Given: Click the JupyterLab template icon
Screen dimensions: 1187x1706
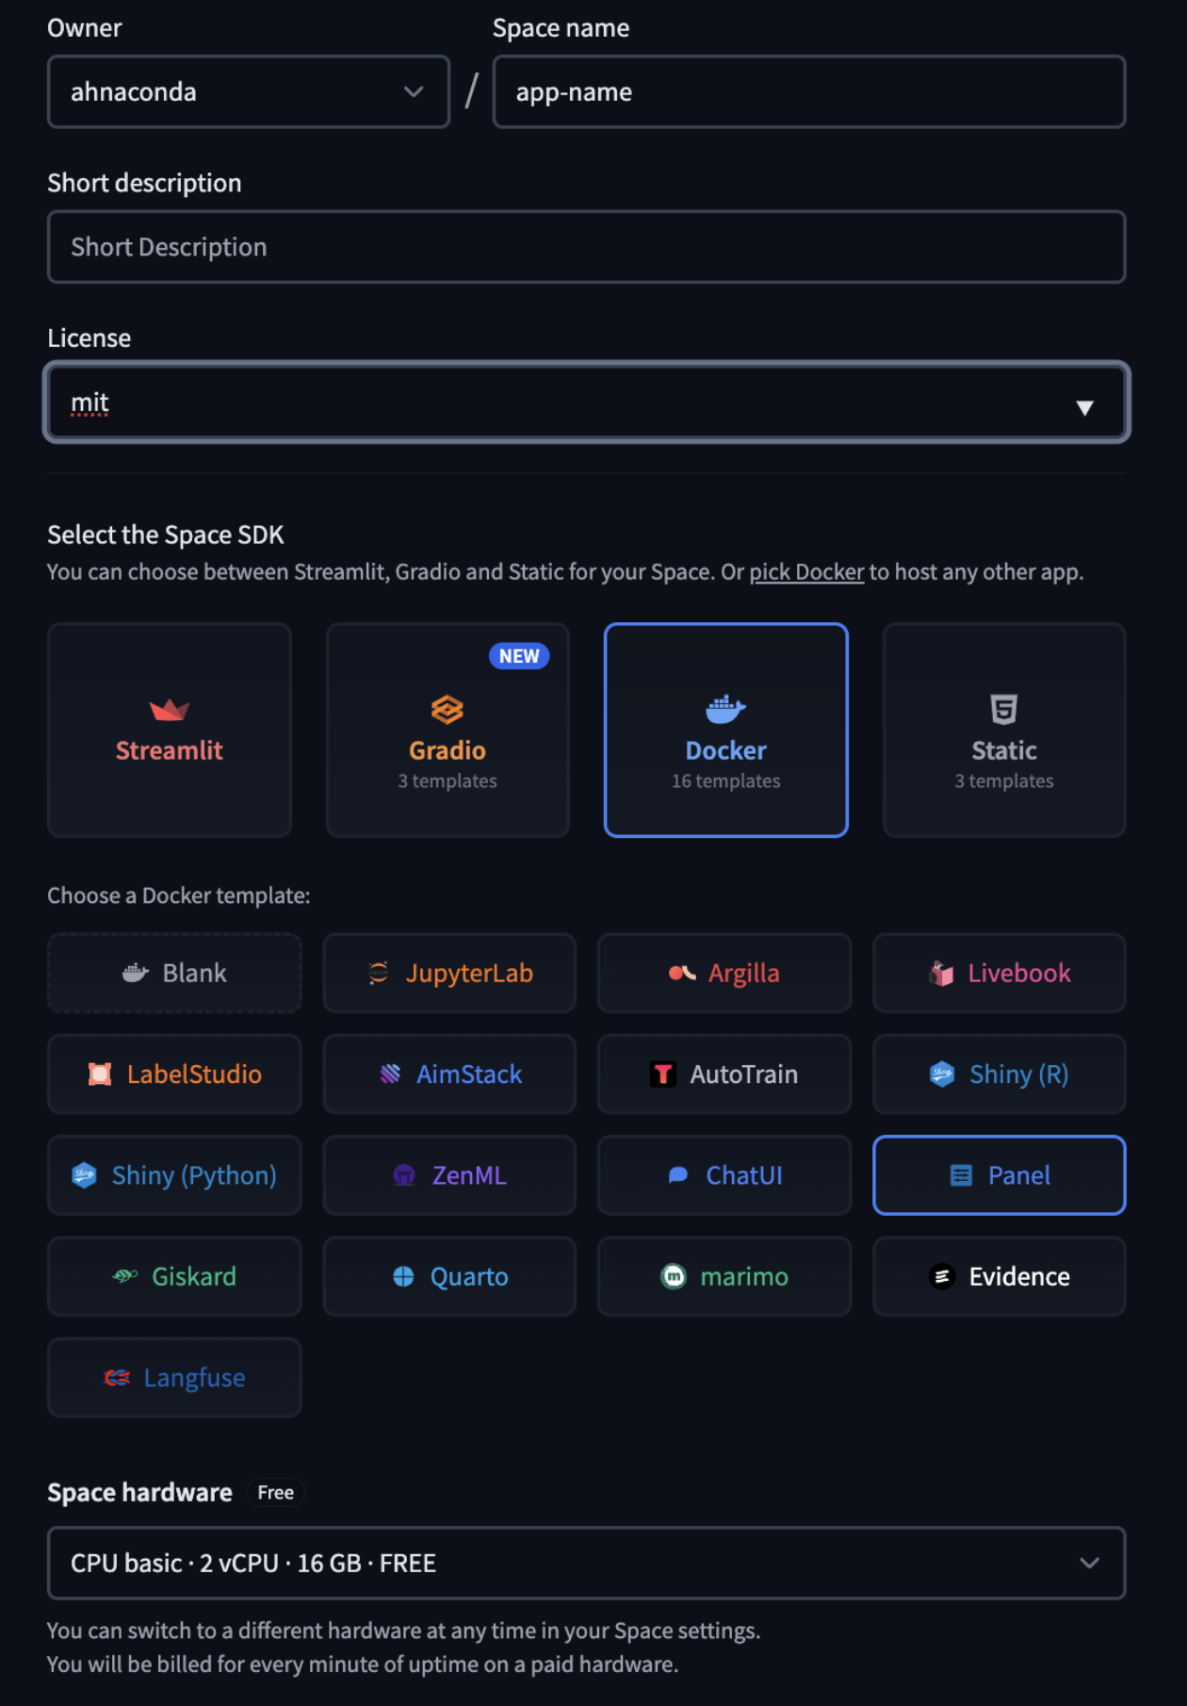Looking at the screenshot, I should (x=379, y=973).
